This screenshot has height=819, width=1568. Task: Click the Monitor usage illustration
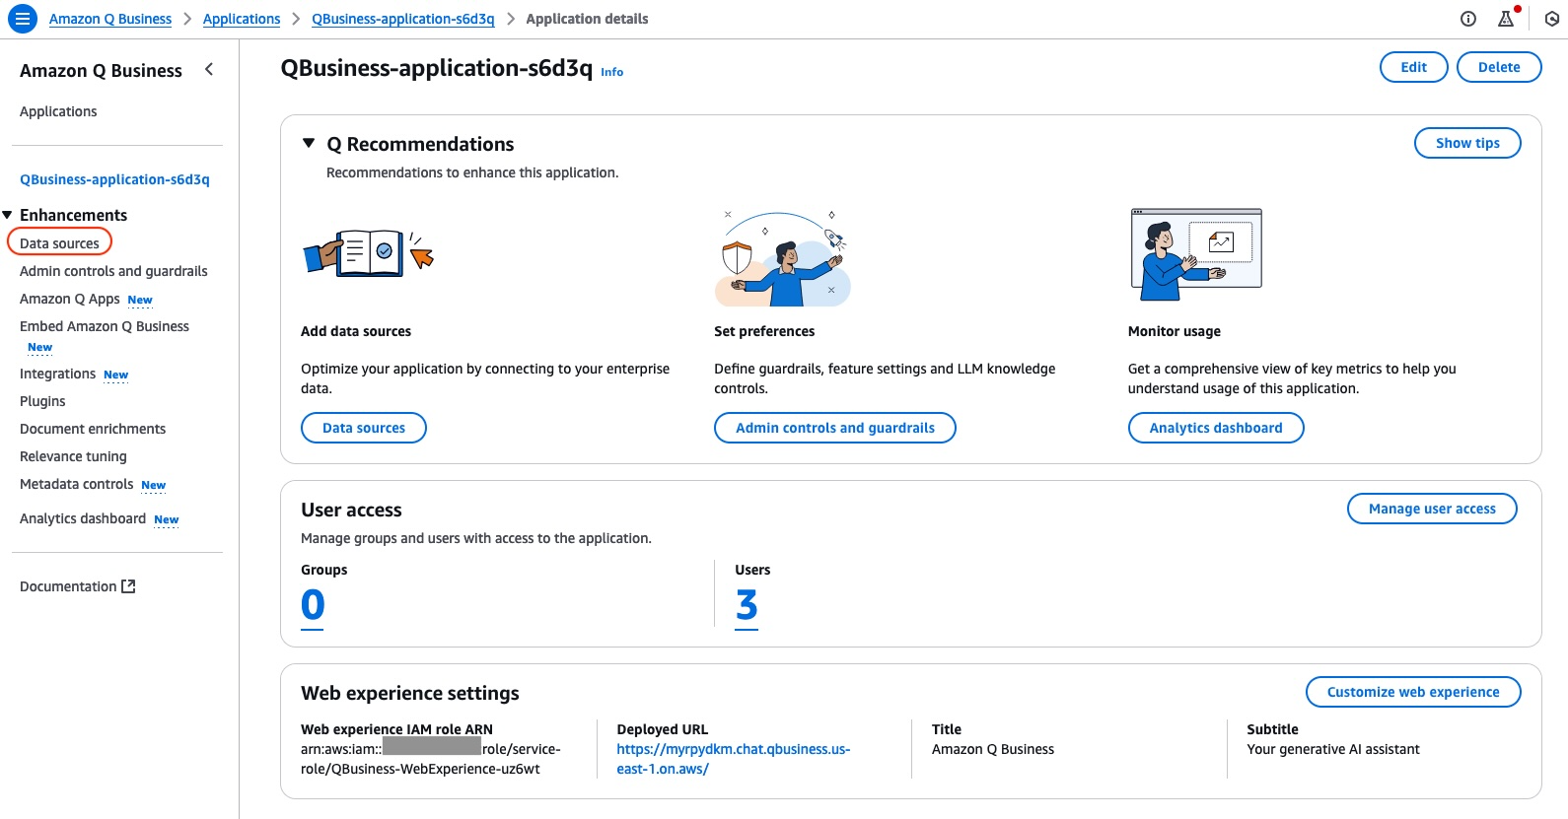1196,254
